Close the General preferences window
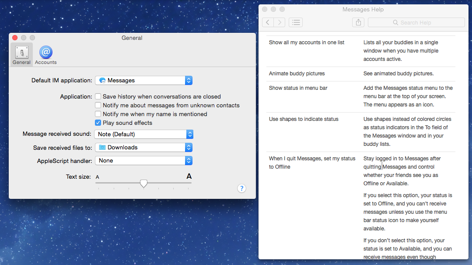This screenshot has width=472, height=265. pyautogui.click(x=15, y=38)
